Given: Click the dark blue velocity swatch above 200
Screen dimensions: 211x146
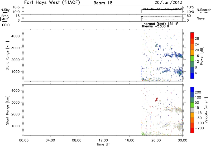Looking at the screenshot, I should [192, 90].
